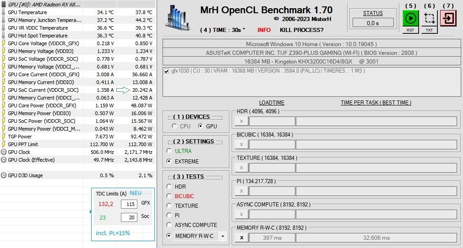Click the pink exit icon

(x=448, y=18)
